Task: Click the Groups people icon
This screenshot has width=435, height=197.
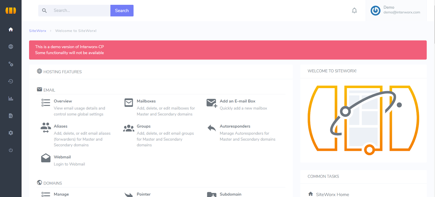Action: tap(129, 128)
